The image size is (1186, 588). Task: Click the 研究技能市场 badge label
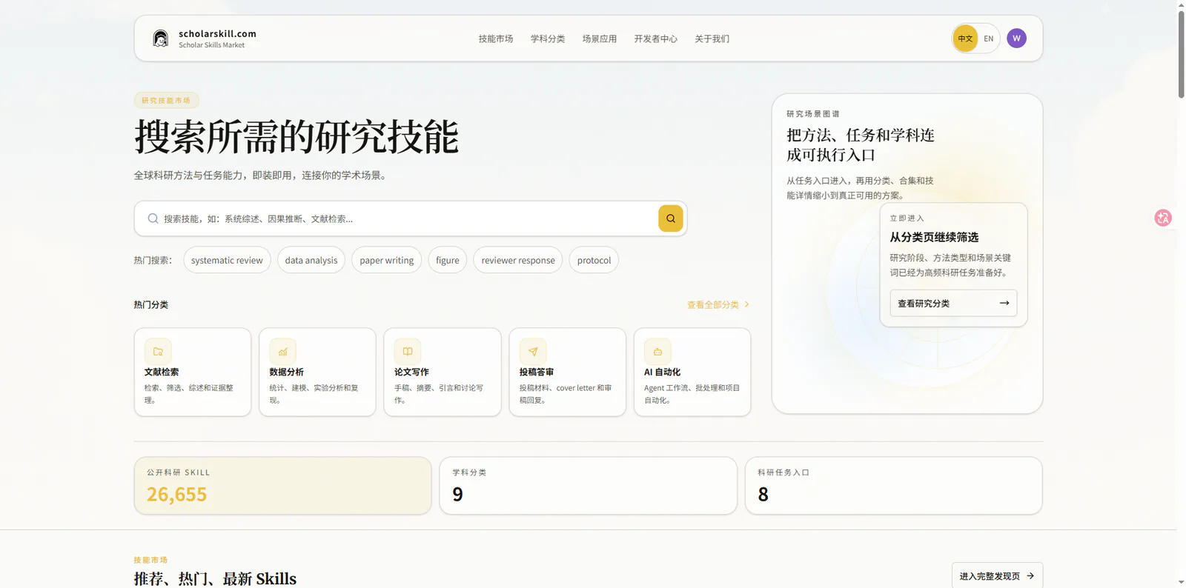tap(166, 101)
